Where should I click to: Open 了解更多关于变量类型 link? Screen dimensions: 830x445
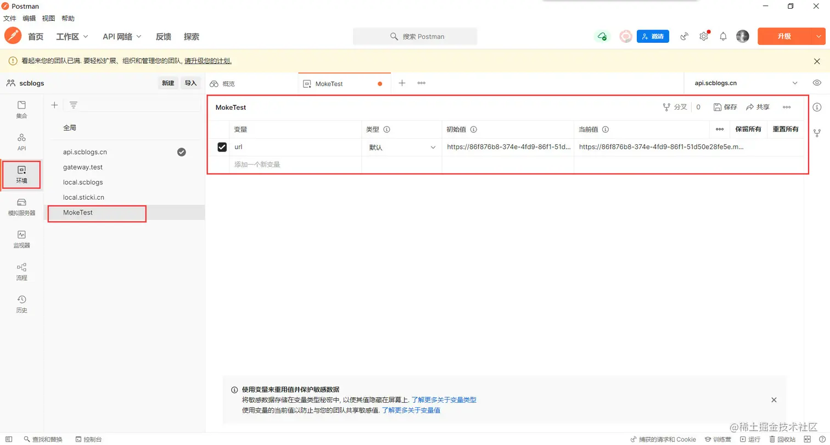click(x=444, y=400)
